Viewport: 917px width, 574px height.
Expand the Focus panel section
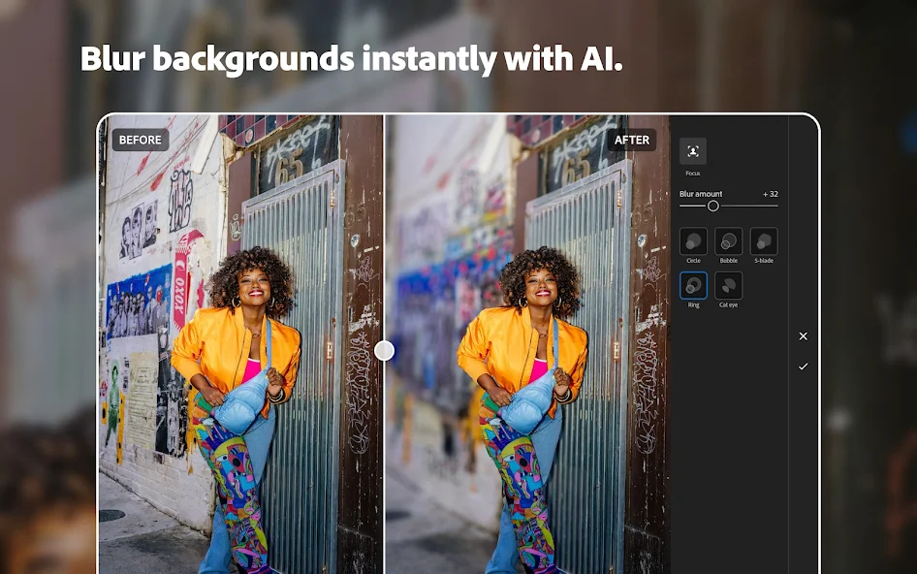(693, 151)
